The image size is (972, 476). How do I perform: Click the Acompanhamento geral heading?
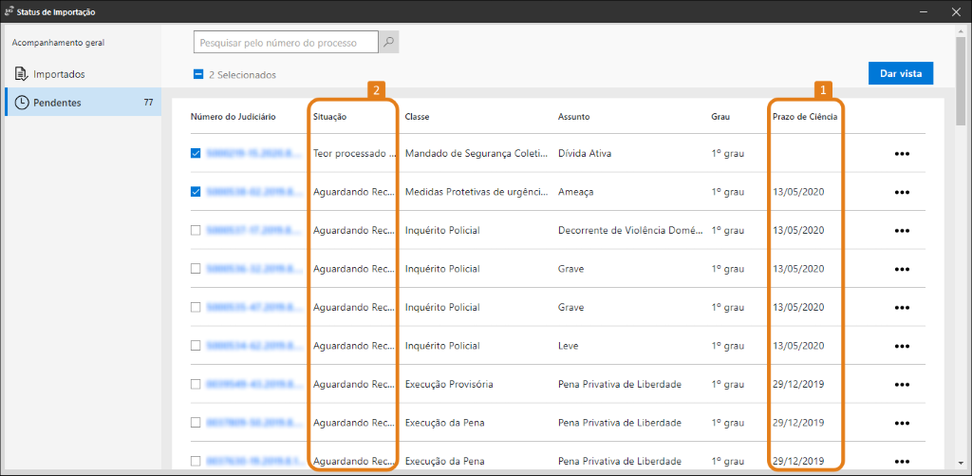click(x=58, y=43)
